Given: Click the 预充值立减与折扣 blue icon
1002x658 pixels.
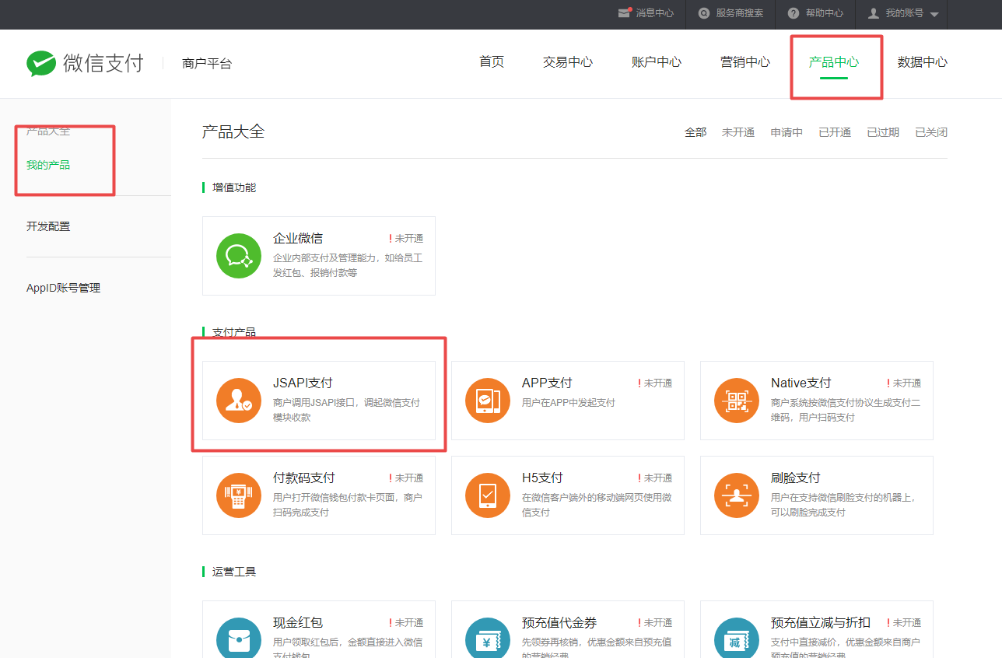Looking at the screenshot, I should point(737,639).
